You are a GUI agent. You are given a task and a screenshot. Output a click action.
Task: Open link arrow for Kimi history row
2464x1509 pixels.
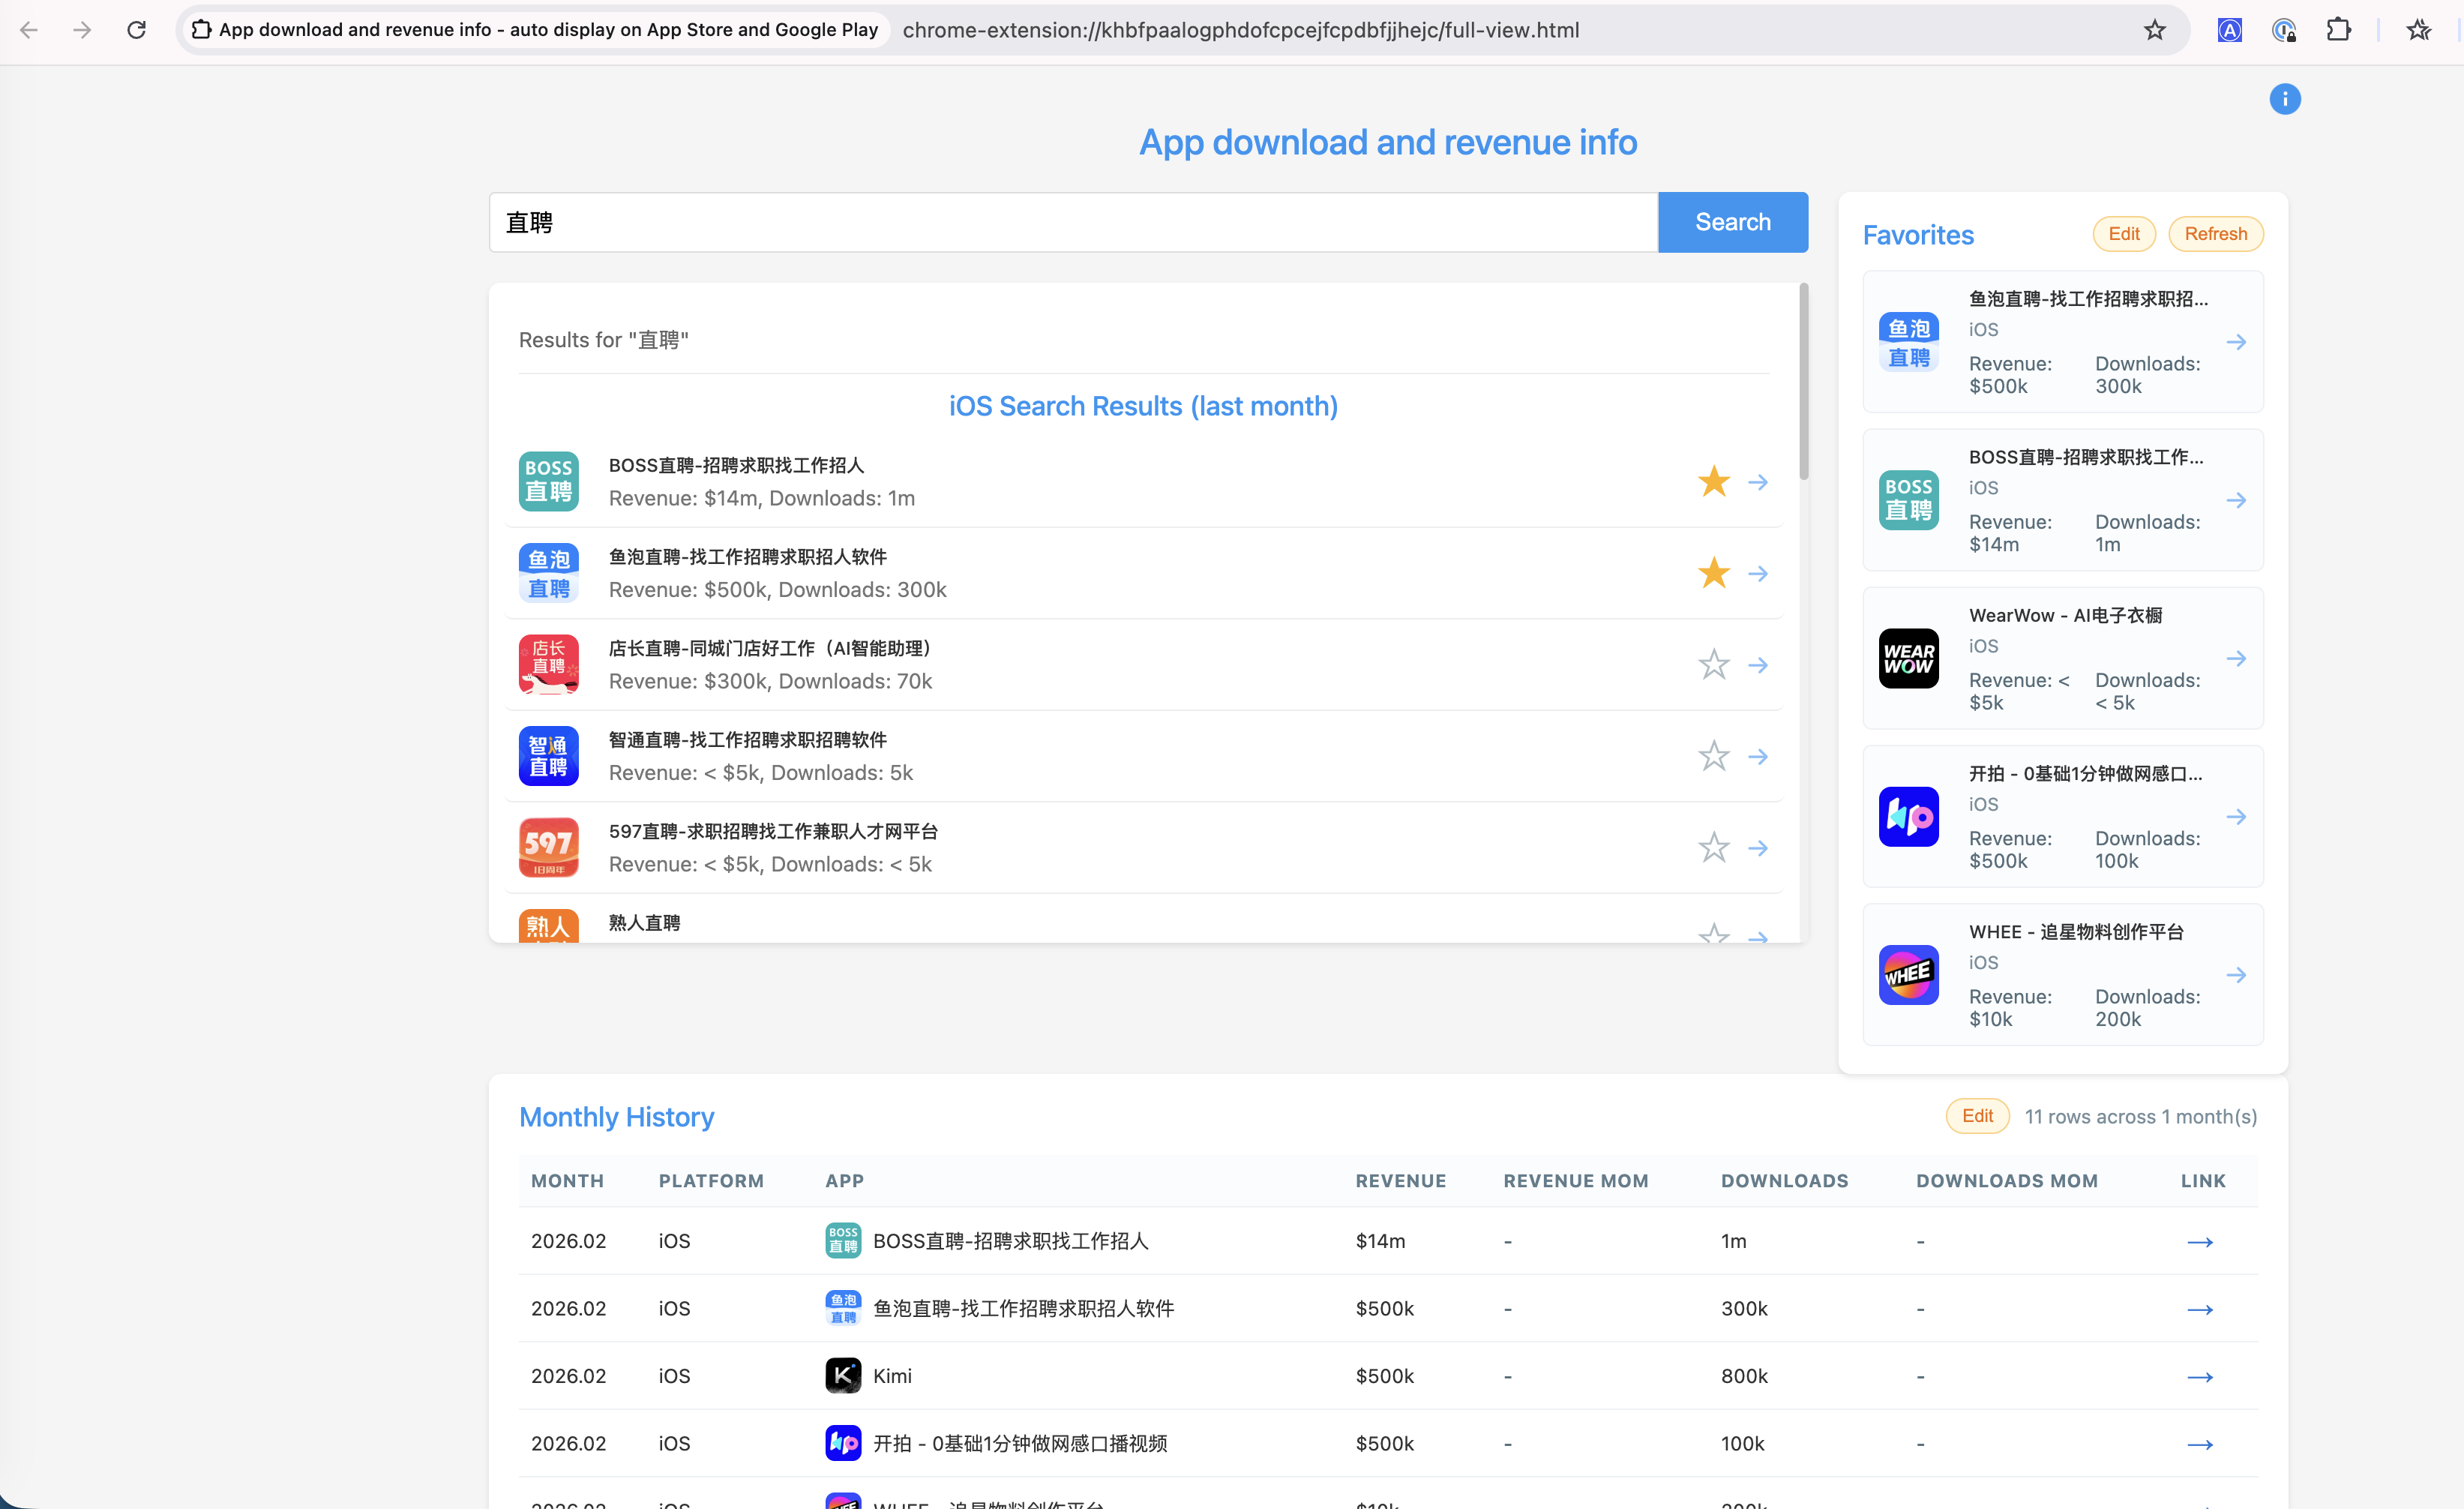[x=2199, y=1377]
